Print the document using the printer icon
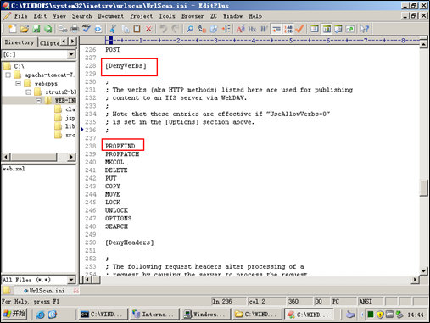Viewport: 430px width, 323px height. [75, 29]
